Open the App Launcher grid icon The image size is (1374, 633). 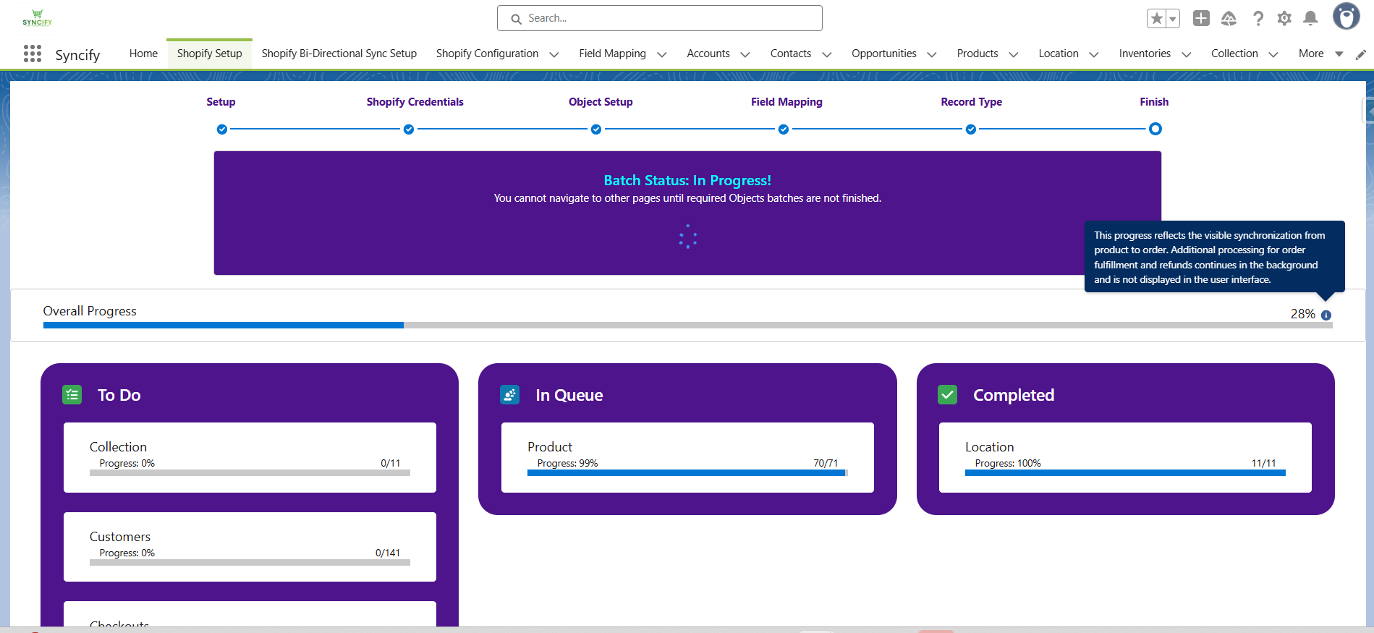coord(33,54)
